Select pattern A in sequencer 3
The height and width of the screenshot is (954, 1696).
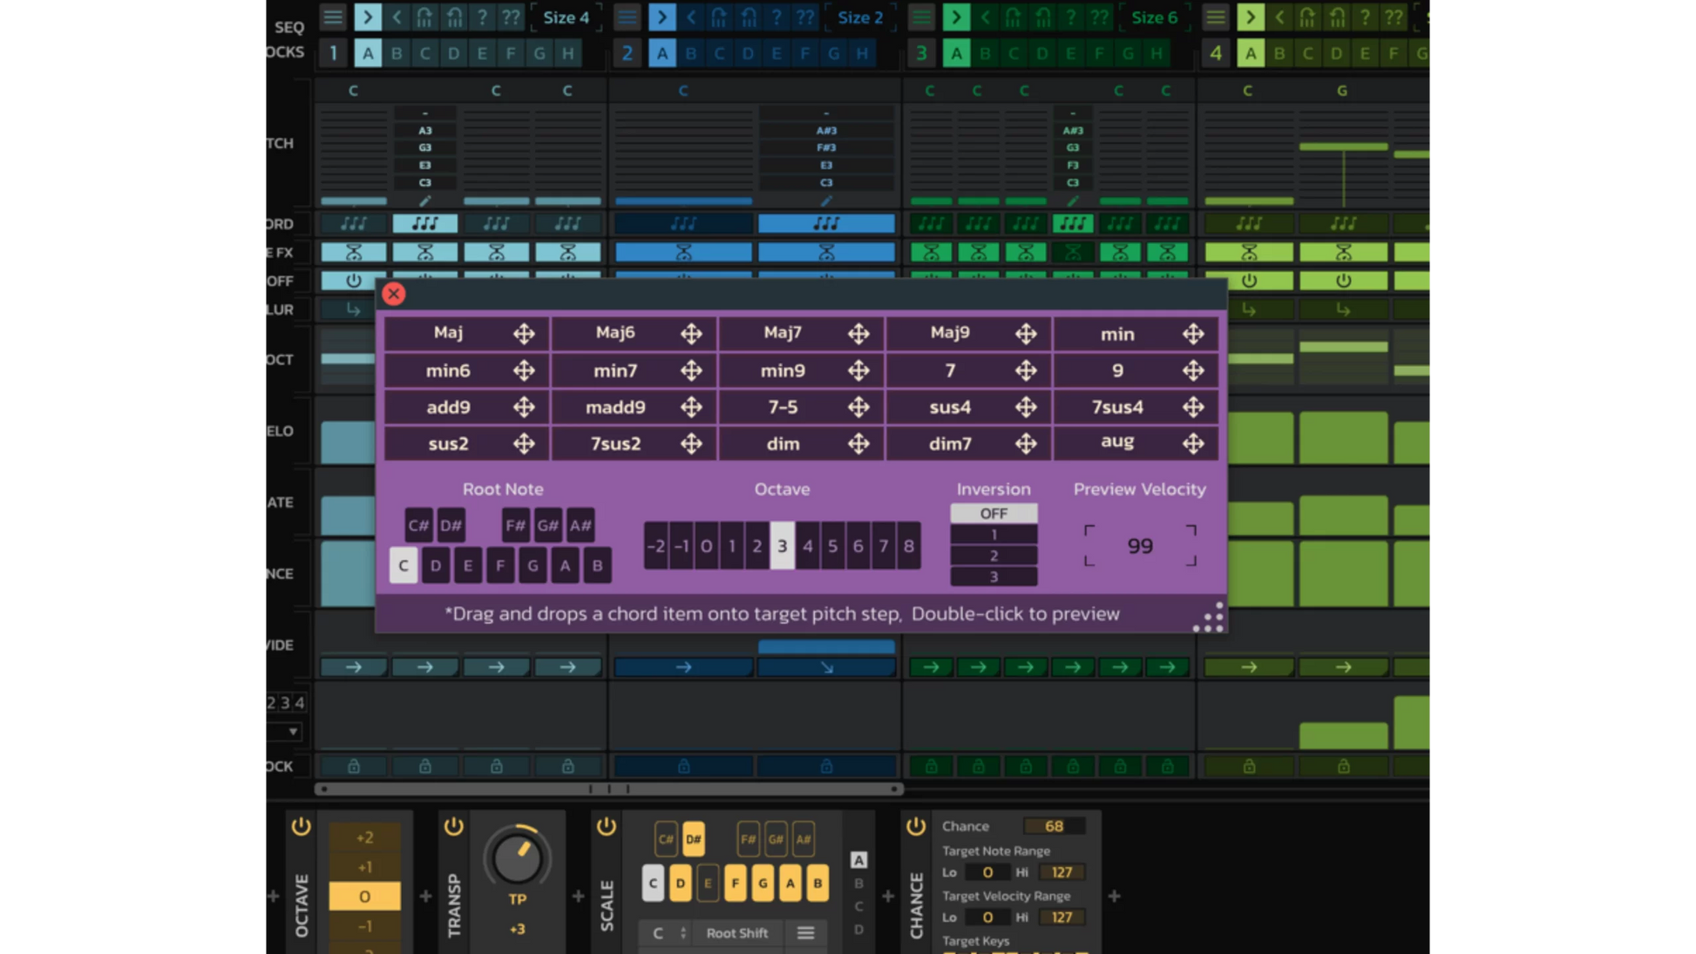tap(956, 54)
